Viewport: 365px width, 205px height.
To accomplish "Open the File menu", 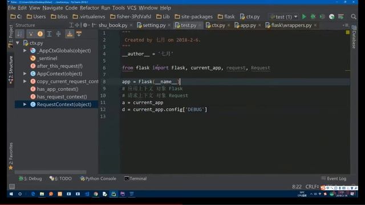I will tap(12, 7).
